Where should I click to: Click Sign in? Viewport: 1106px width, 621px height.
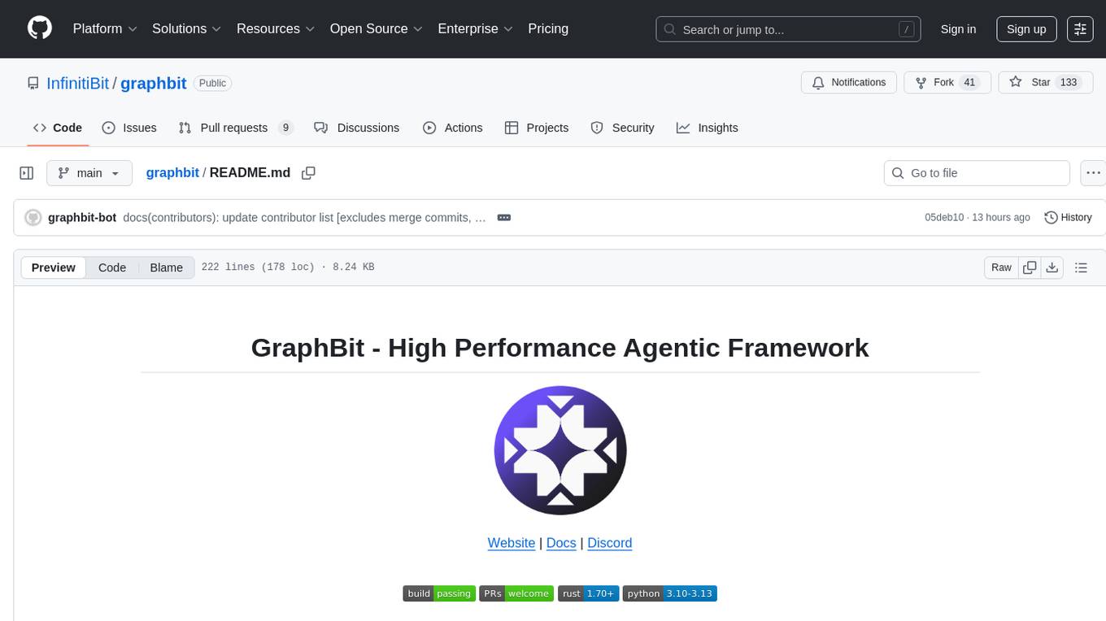[x=958, y=29]
